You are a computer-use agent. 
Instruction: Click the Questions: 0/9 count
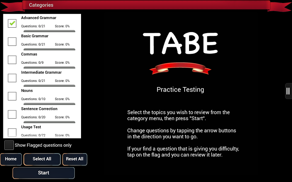(32, 63)
